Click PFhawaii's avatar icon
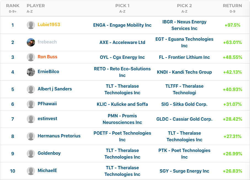 click(x=31, y=104)
